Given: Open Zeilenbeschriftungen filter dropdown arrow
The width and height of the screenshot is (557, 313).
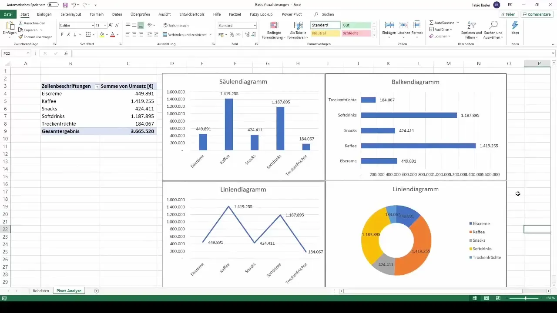Looking at the screenshot, I should [x=97, y=87].
